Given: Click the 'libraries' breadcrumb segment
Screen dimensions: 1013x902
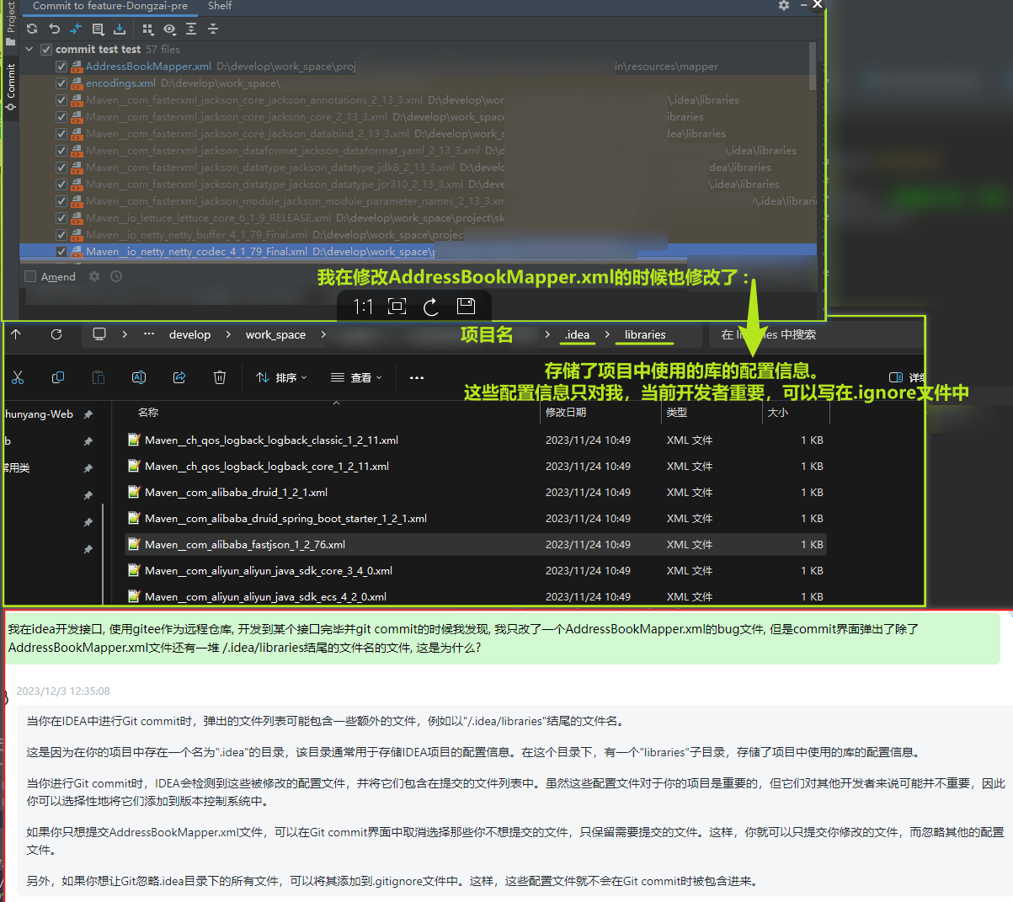Looking at the screenshot, I should 645,334.
